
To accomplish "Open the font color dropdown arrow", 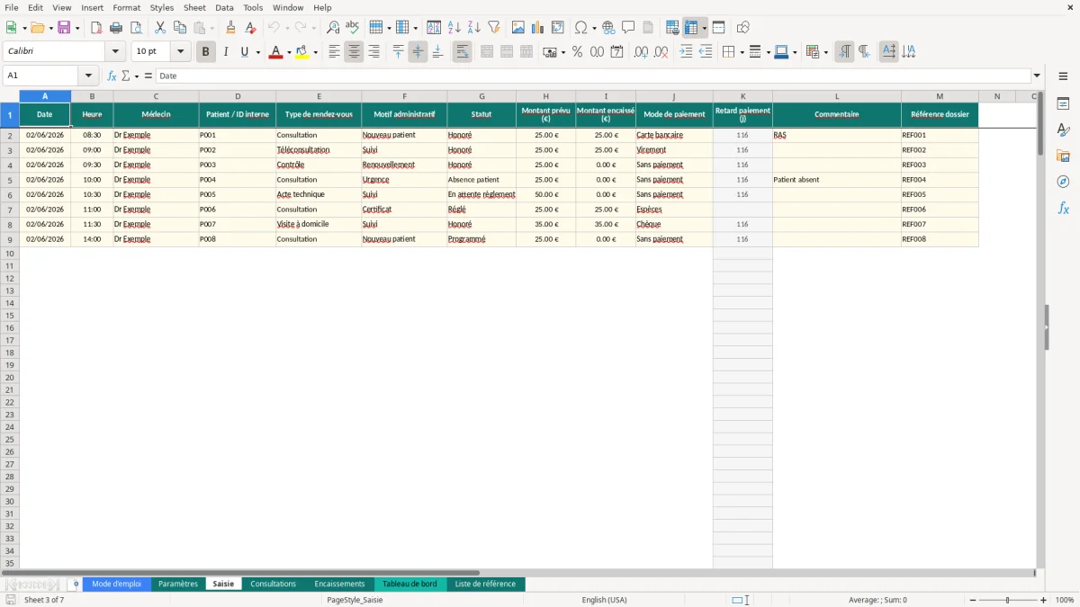I will pyautogui.click(x=288, y=52).
